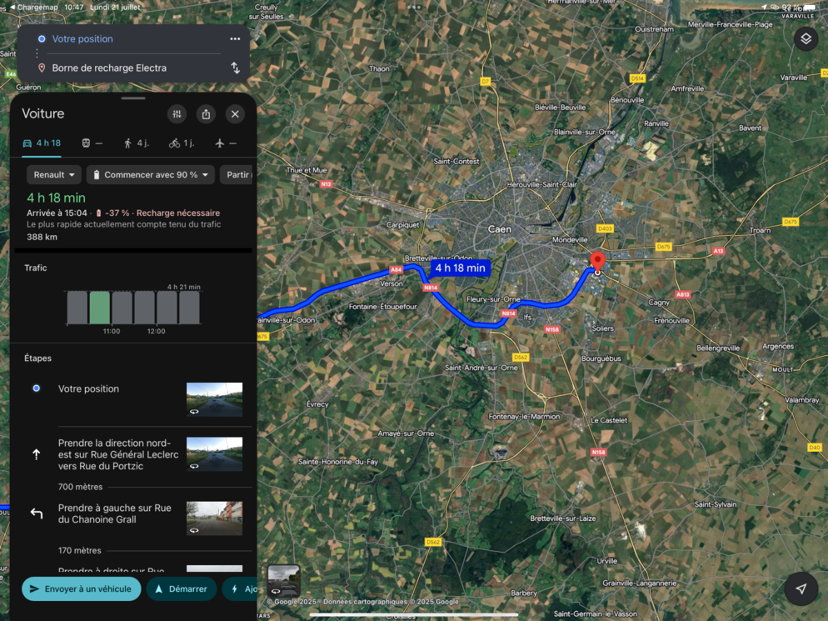
Task: Open the three-dot menu beside Votre position field
Action: pos(235,39)
